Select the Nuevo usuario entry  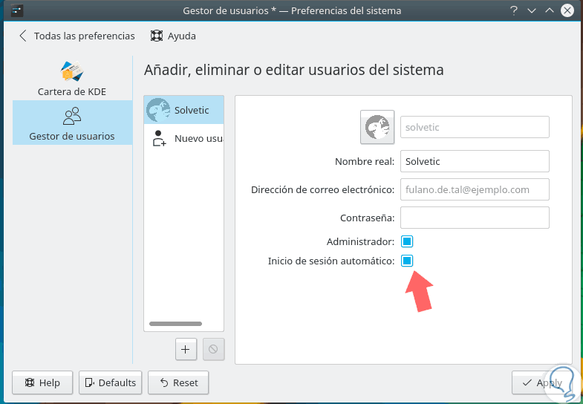point(183,138)
